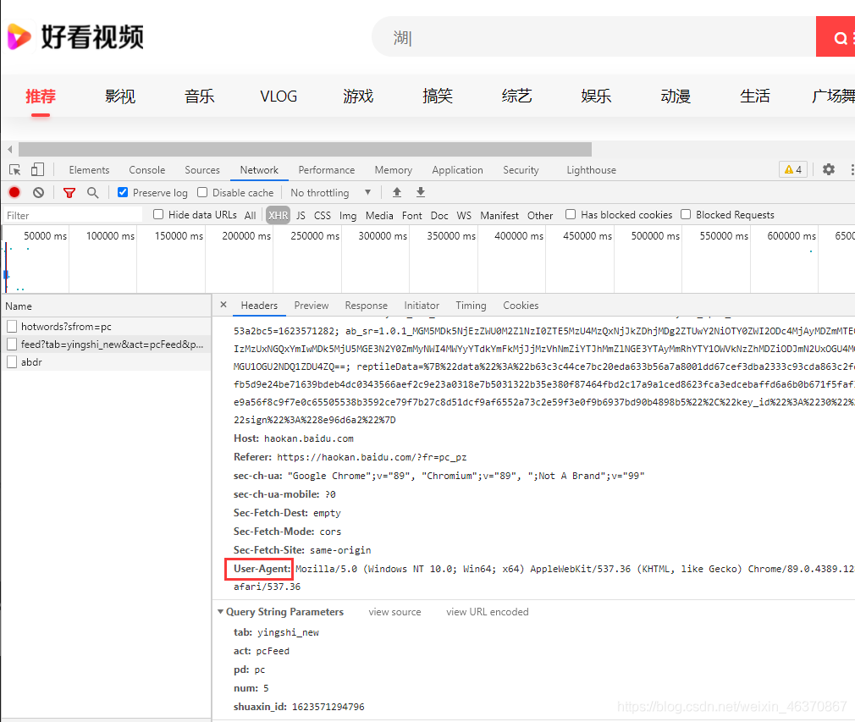Select the 游戏 category tab
The width and height of the screenshot is (855, 722).
point(358,96)
